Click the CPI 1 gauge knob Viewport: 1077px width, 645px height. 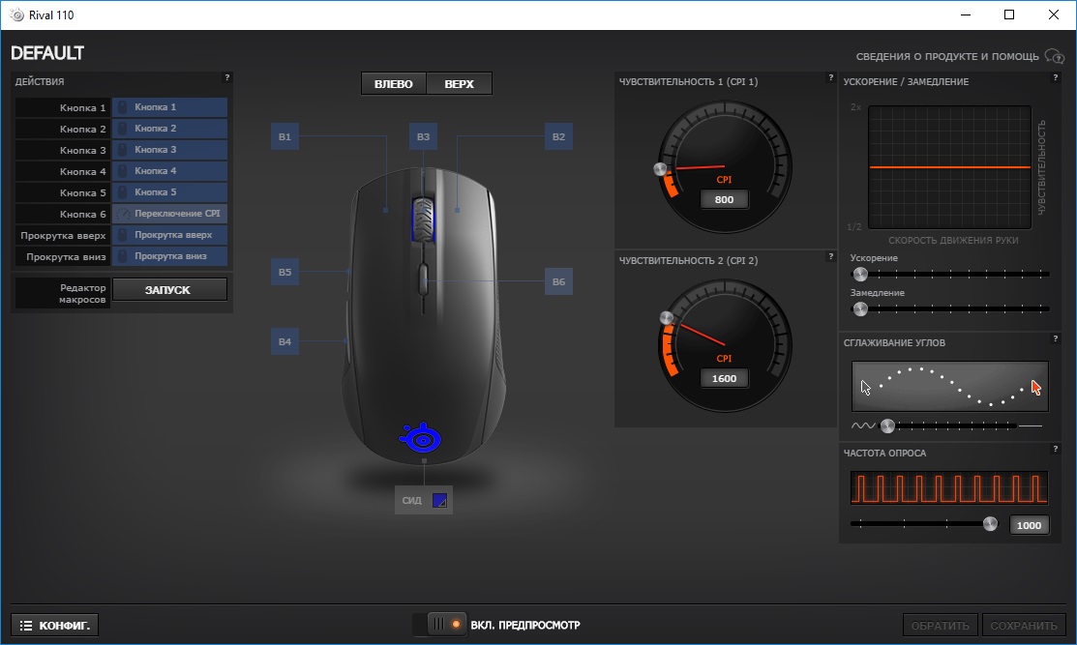[x=660, y=169]
